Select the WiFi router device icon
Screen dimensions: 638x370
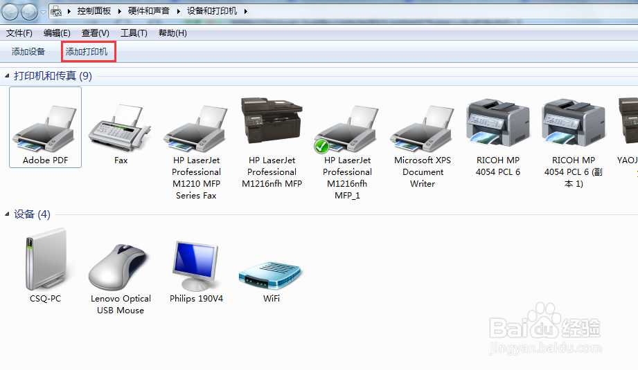(271, 275)
